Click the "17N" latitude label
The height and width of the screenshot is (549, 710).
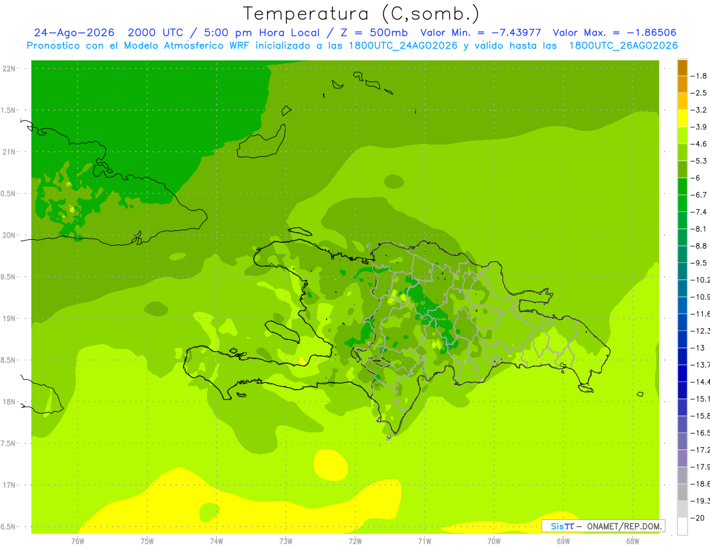pos(9,486)
